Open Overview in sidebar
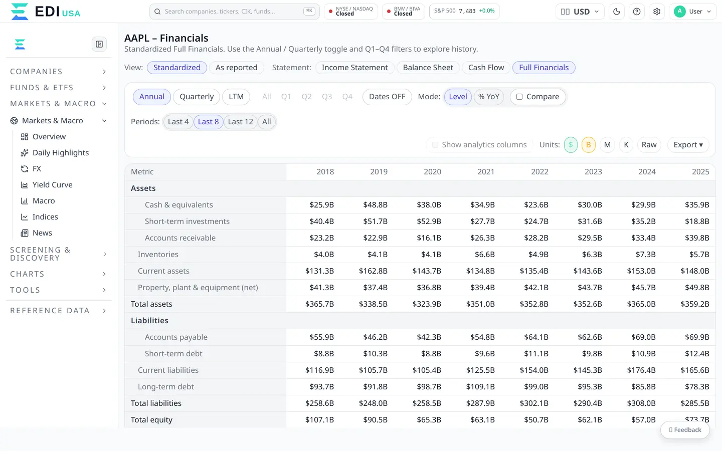722x451 pixels. coord(49,137)
